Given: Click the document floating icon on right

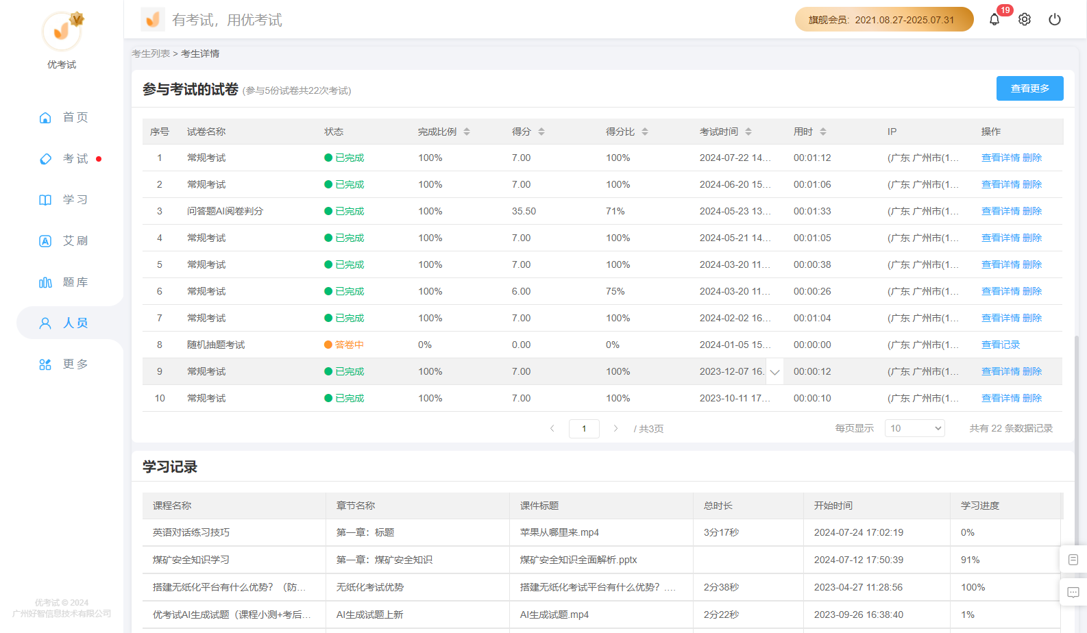Looking at the screenshot, I should tap(1073, 560).
